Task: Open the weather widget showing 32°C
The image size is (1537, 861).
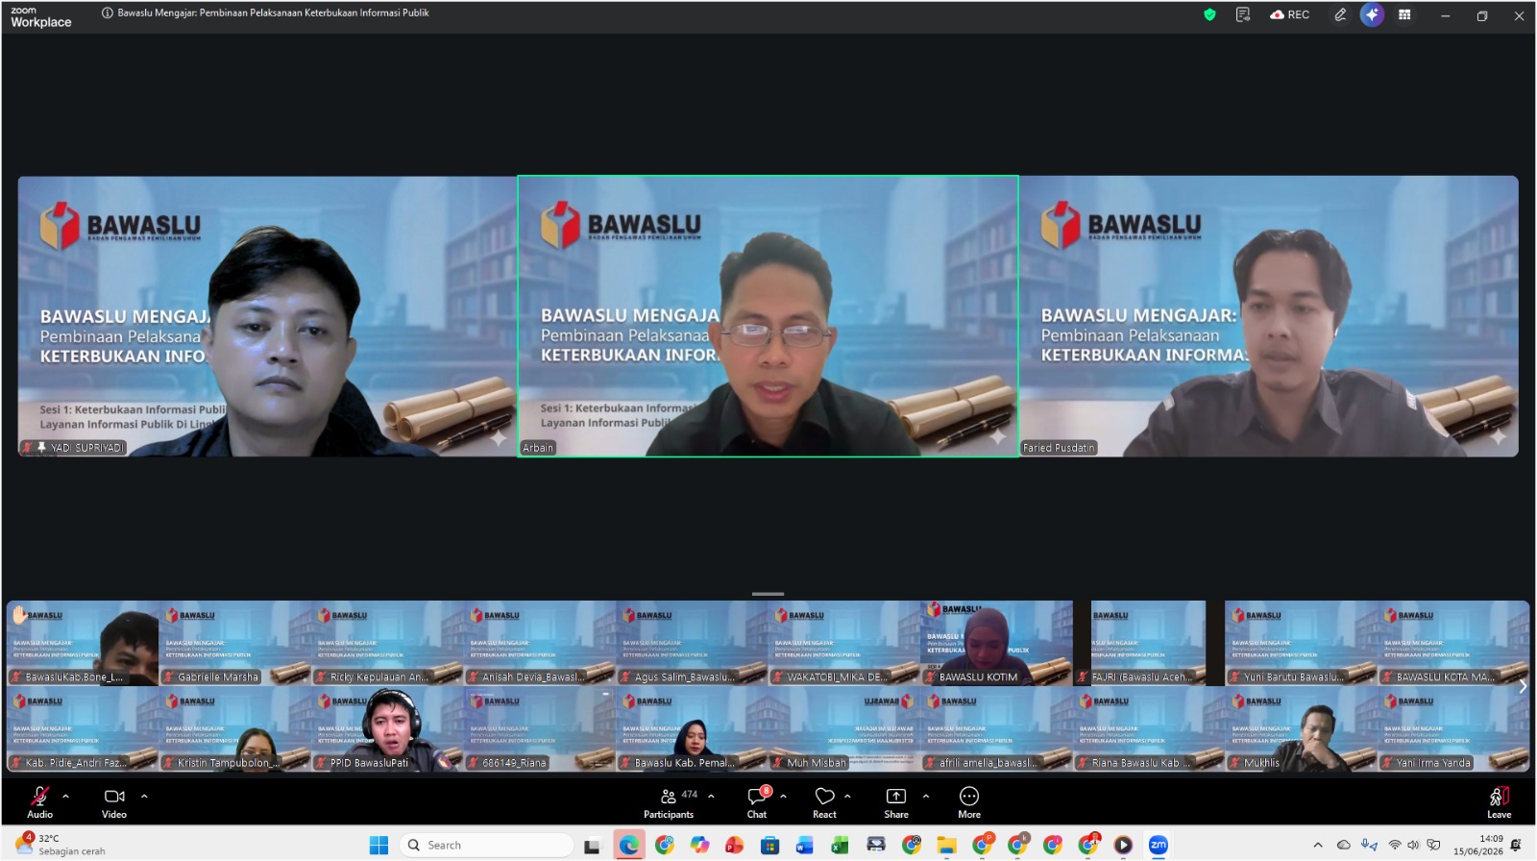Action: [x=60, y=845]
